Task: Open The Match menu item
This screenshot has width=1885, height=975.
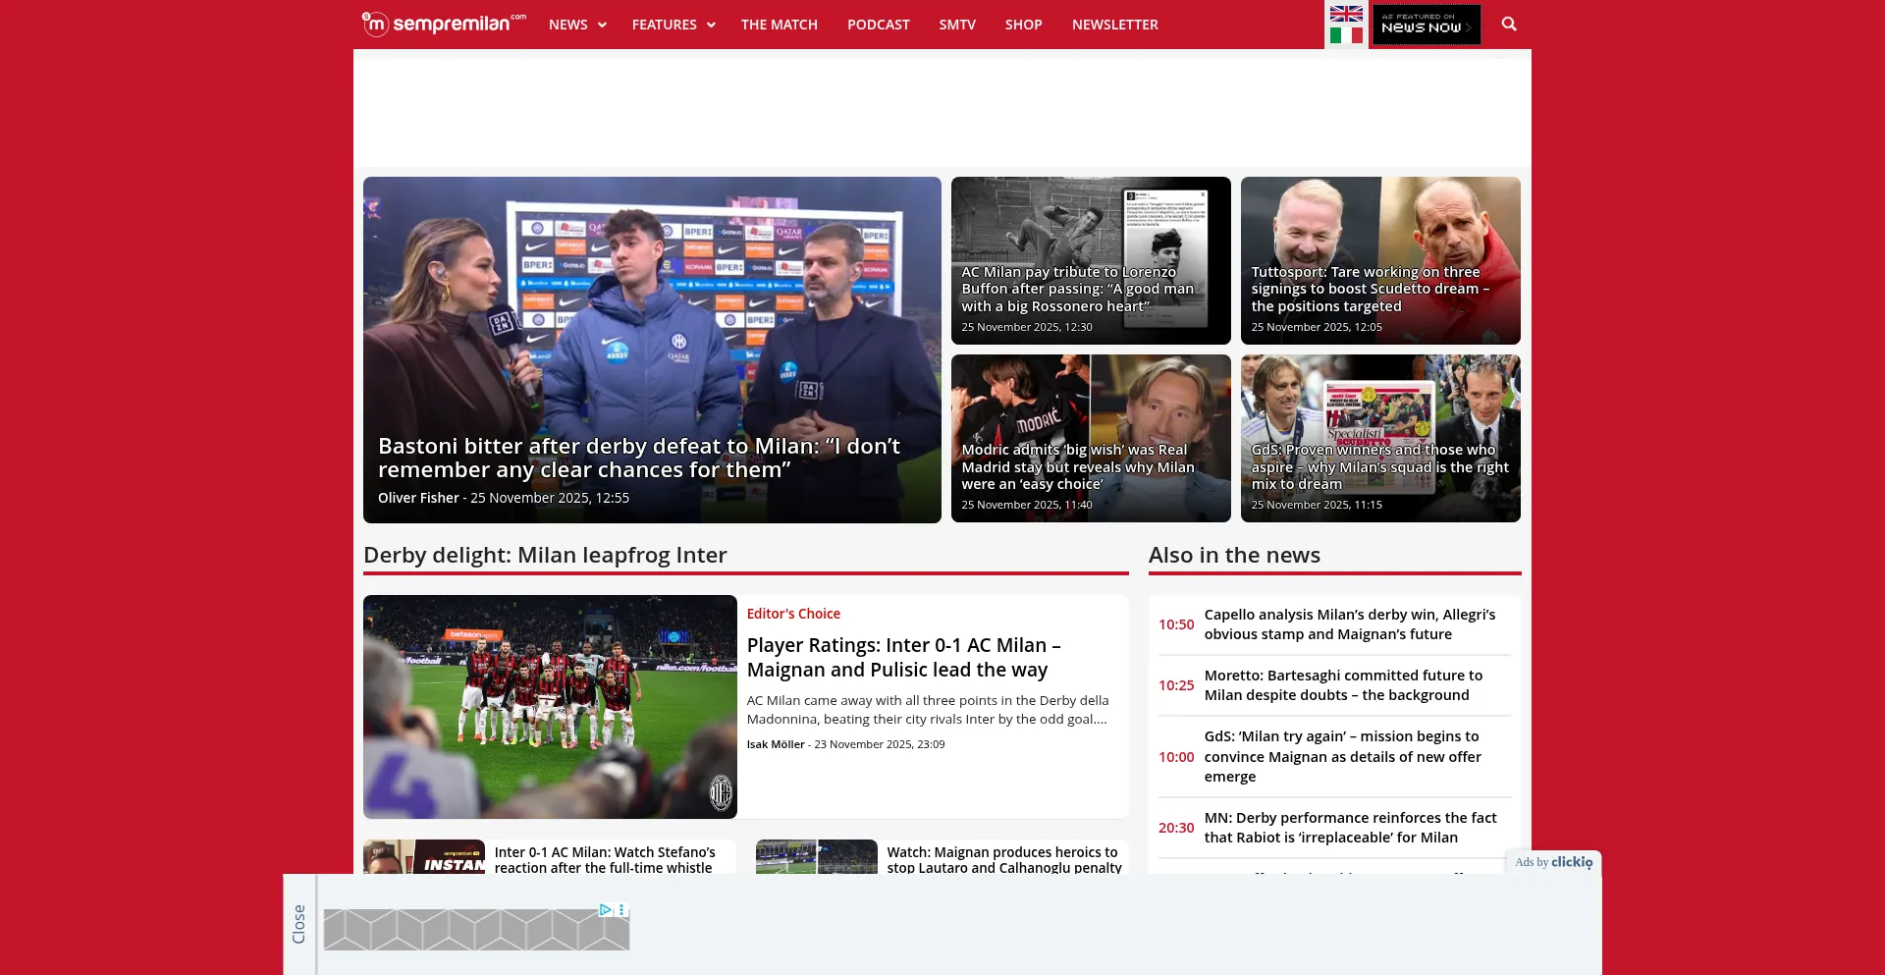Action: 779,25
